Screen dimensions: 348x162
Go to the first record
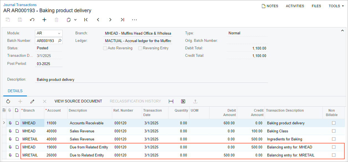[86, 20]
